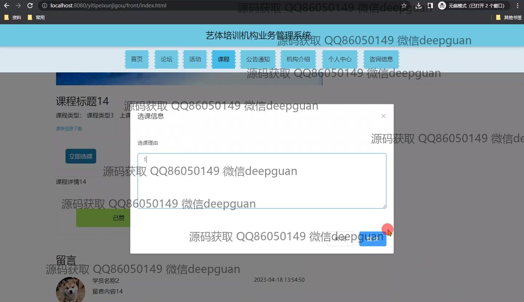
Task: Click the blue 提交 submit button
Action: tap(373, 239)
